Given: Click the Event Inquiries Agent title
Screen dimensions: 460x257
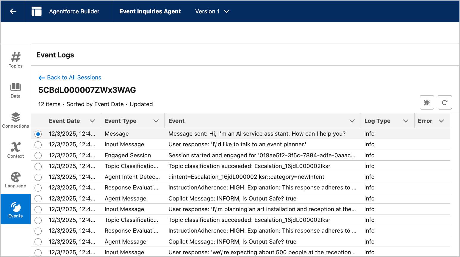Looking at the screenshot, I should coord(150,11).
